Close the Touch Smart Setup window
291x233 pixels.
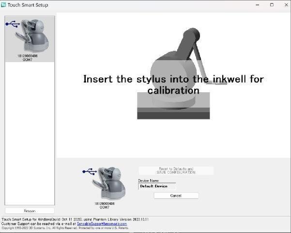[286, 5]
